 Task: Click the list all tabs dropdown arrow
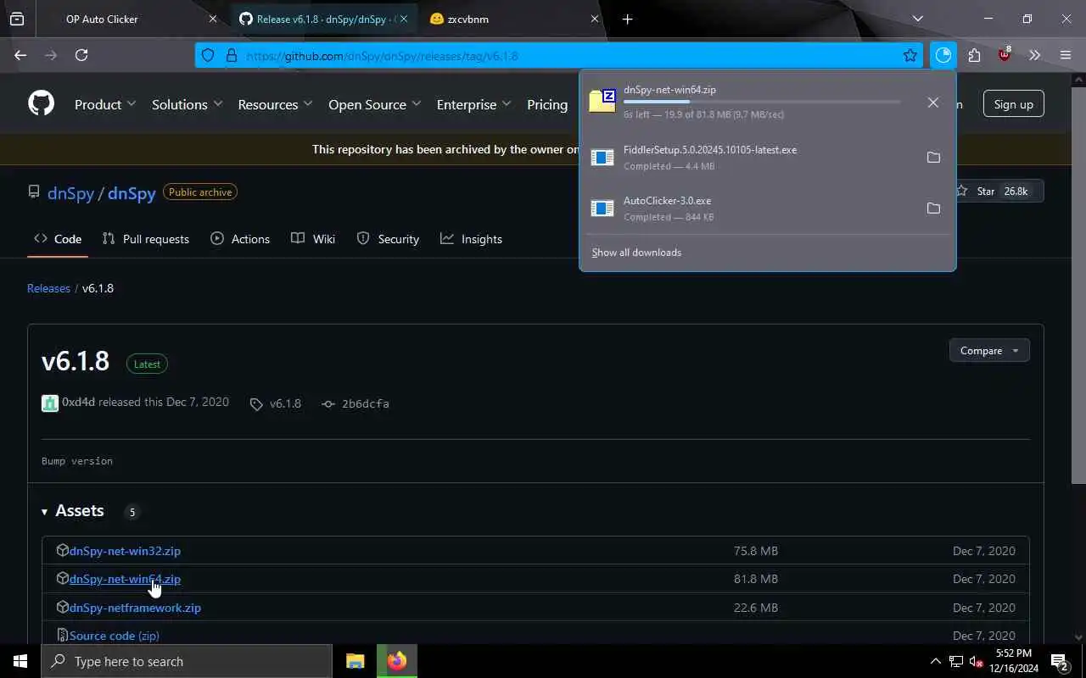click(917, 19)
